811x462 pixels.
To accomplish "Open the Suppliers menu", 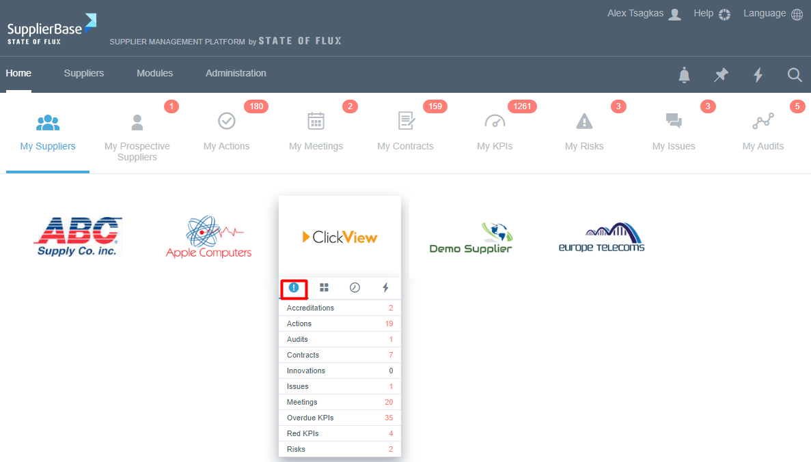I will (x=84, y=73).
